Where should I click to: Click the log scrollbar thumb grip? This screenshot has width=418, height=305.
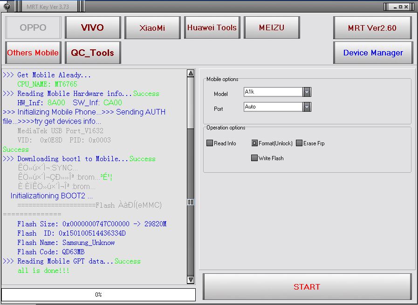[x=191, y=202]
